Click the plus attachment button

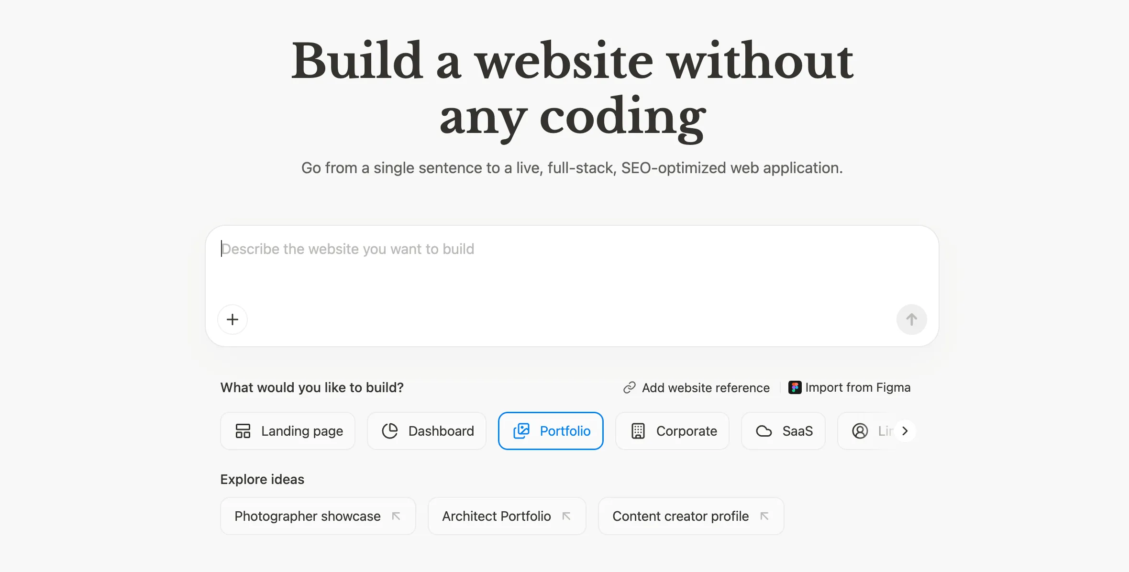click(x=232, y=319)
